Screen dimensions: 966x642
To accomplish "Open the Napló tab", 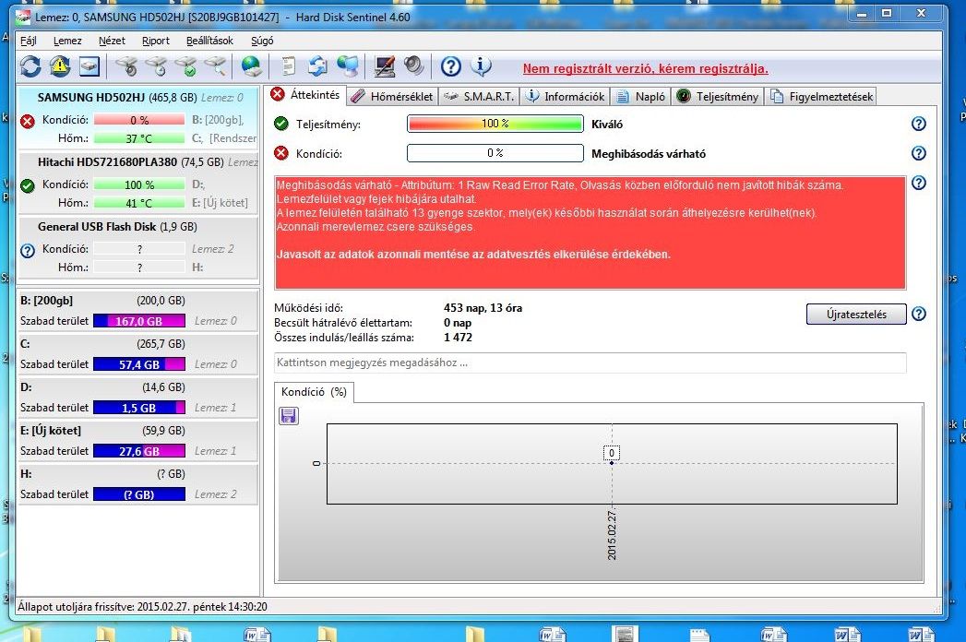I will [x=640, y=96].
